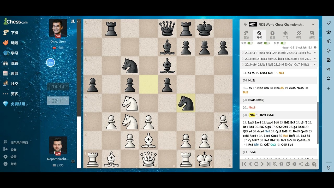Click the white queen on d1
Screen dimensions: 334x188
148,159
